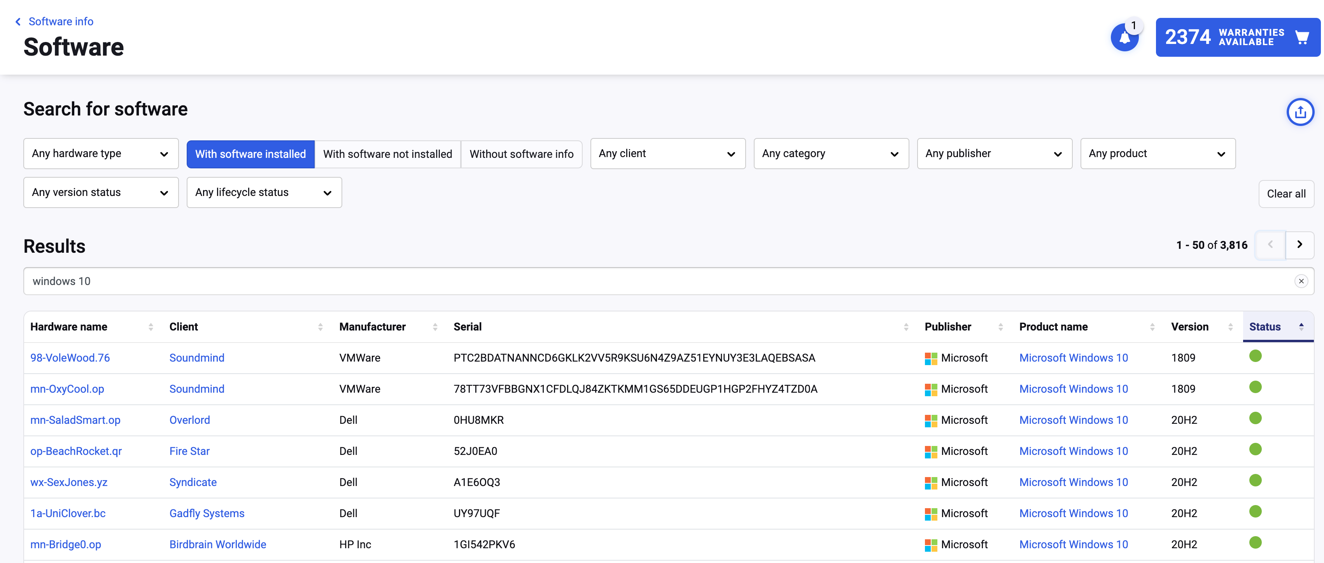Click the warranties shopping cart icon
The width and height of the screenshot is (1324, 563).
(x=1301, y=37)
